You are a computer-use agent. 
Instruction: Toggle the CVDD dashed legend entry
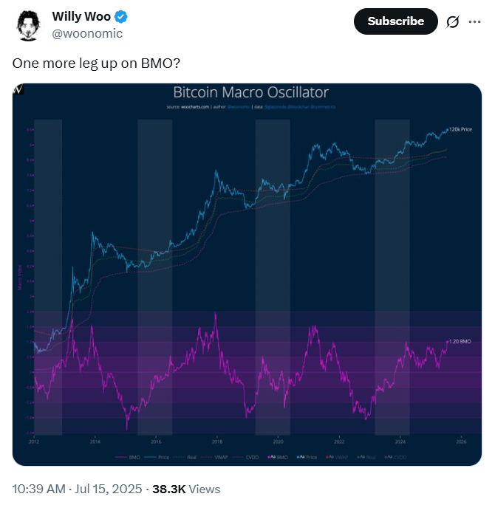[245, 457]
